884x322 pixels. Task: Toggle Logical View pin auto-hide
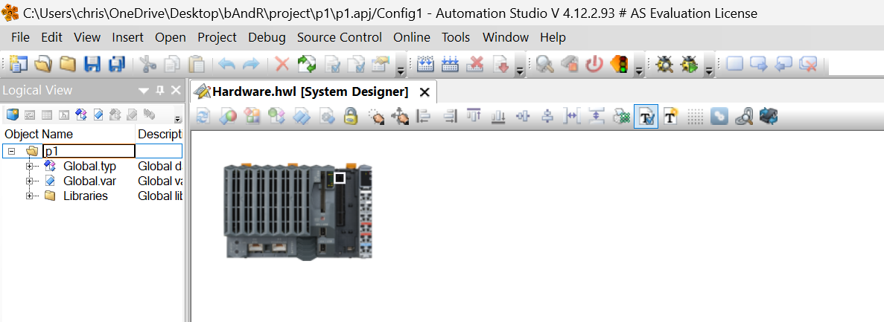(x=160, y=90)
